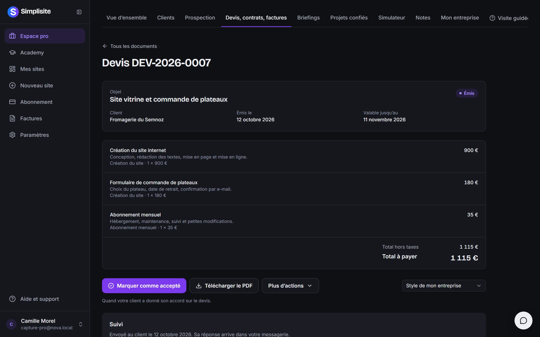This screenshot has width=540, height=337.
Task: Click the back arrow beside Tous les documents
Action: pyautogui.click(x=105, y=46)
